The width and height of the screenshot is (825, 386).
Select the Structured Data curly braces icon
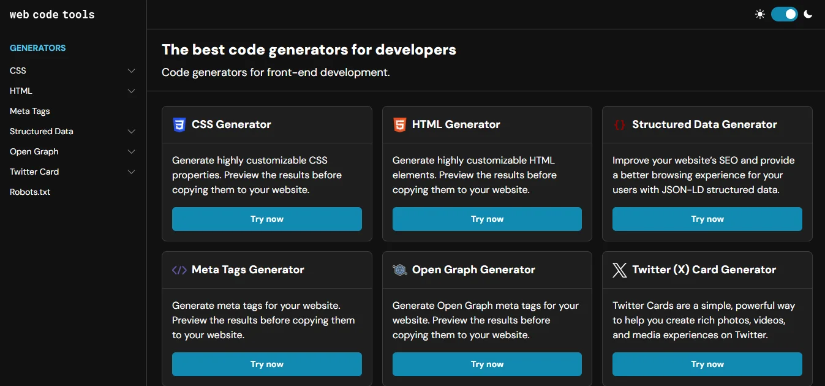(619, 124)
